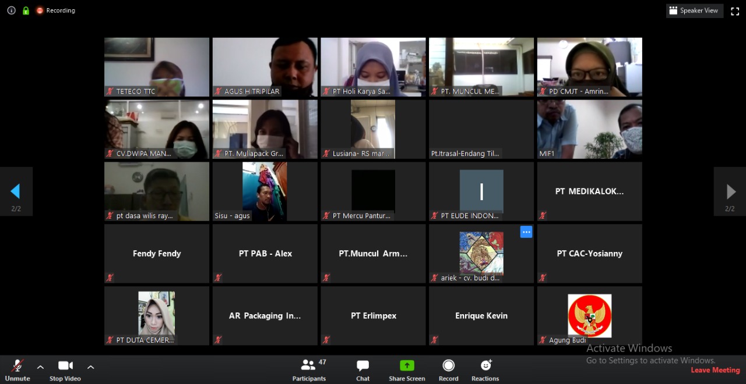Go to previous page of participants
This screenshot has width=746, height=384.
(16, 192)
